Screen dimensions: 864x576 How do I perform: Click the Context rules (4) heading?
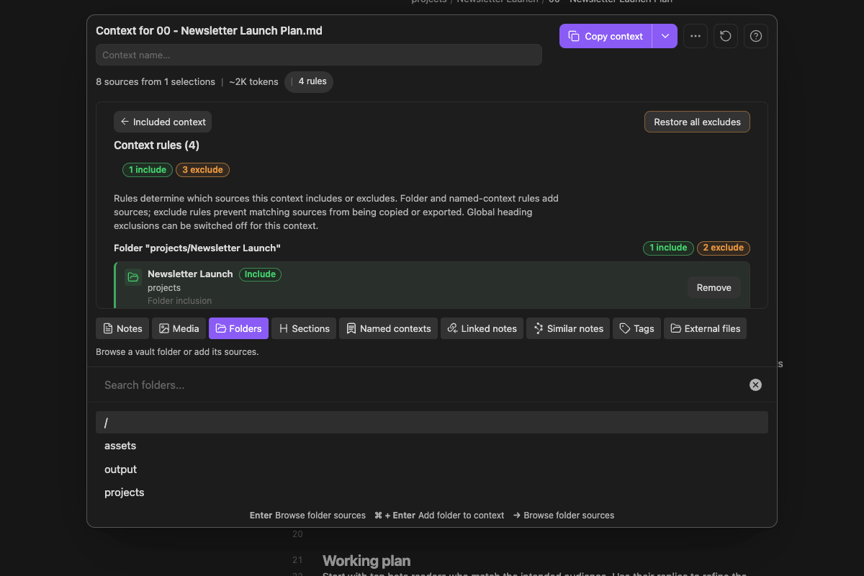coord(156,145)
